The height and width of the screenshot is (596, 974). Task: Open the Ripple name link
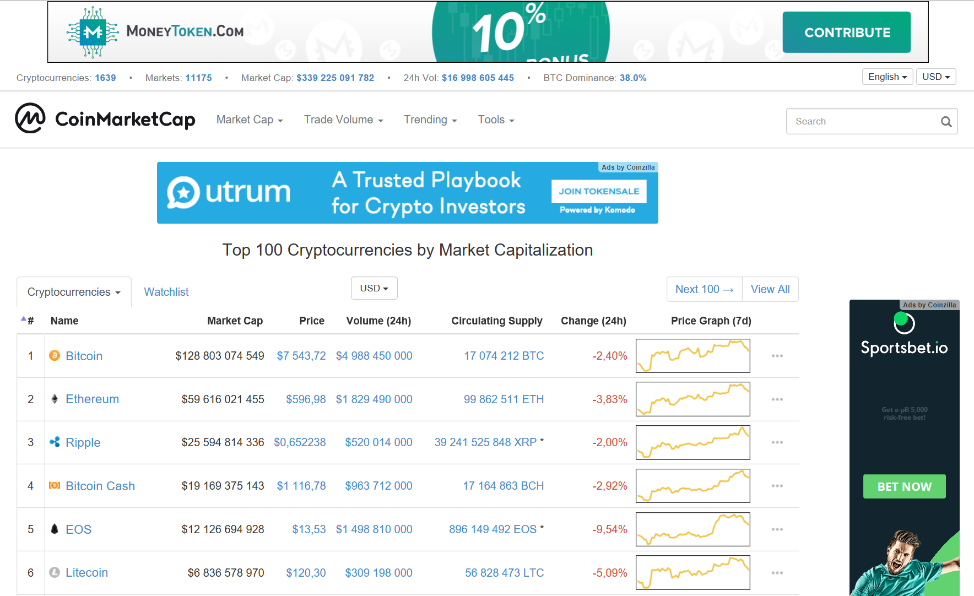click(x=83, y=442)
